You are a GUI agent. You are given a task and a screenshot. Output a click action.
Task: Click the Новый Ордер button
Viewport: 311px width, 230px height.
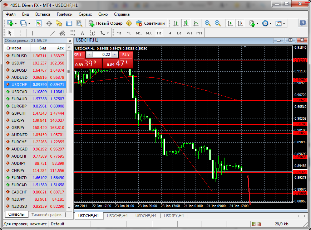[106, 23]
